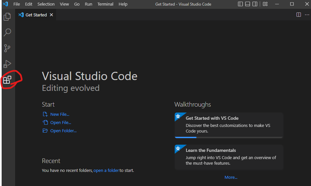Click the Open Folder icon
This screenshot has height=186, width=311.
(x=45, y=131)
